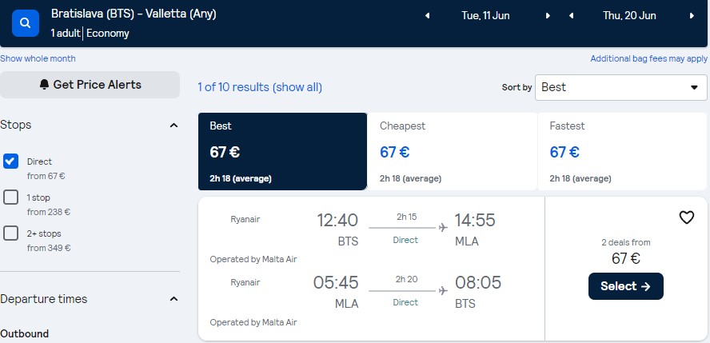Collapse the Stops filter section
710x343 pixels.
[x=174, y=126]
